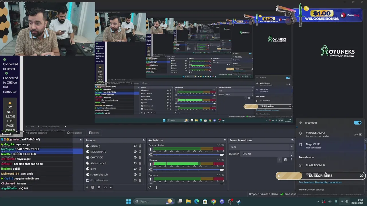Zoom out preview with minus button

click(x=26, y=126)
